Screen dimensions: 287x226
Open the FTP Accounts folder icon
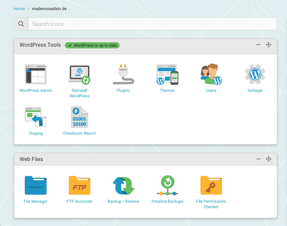coord(79,185)
